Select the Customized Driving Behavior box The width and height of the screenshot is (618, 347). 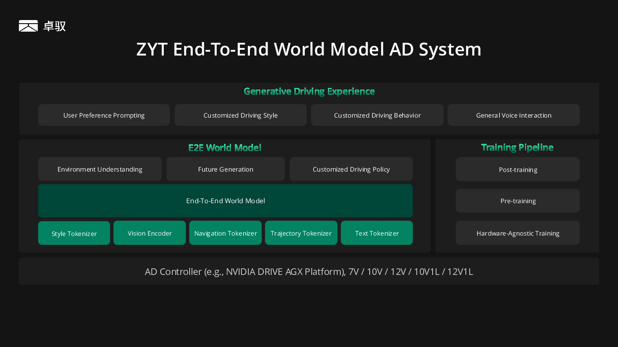click(x=377, y=115)
